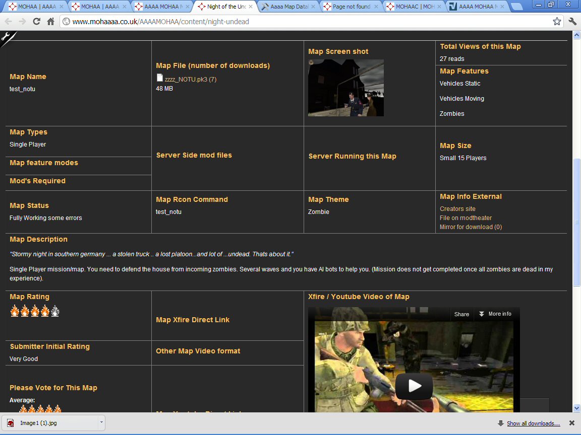Open the map screenshot thumbnail
The width and height of the screenshot is (581, 435).
pyautogui.click(x=345, y=88)
